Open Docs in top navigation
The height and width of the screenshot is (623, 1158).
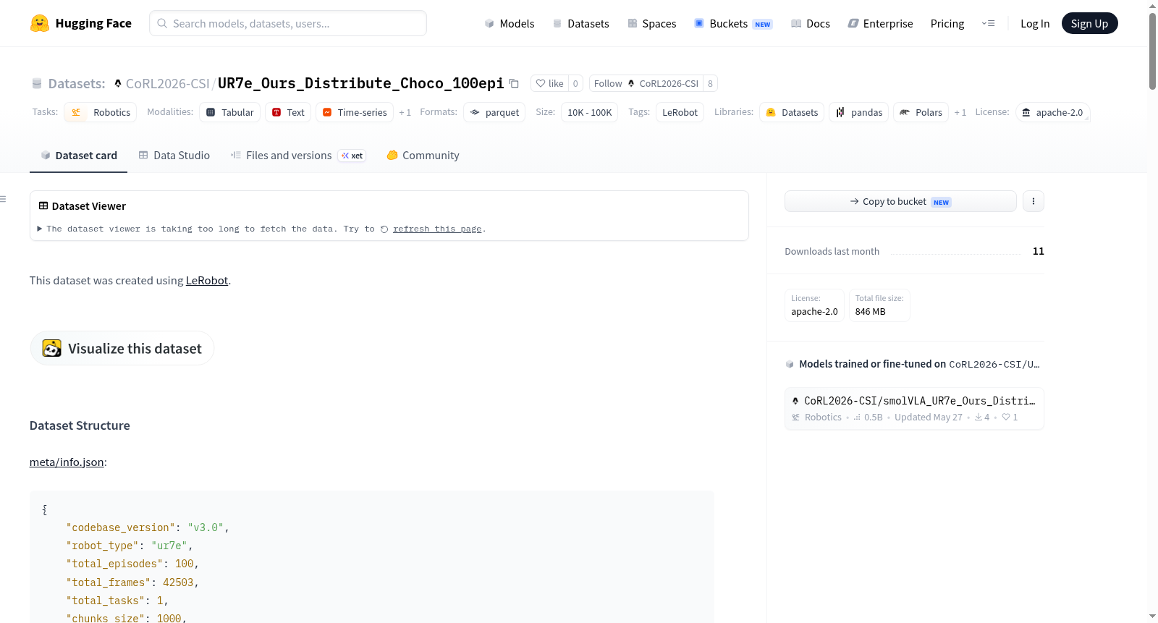(x=811, y=23)
